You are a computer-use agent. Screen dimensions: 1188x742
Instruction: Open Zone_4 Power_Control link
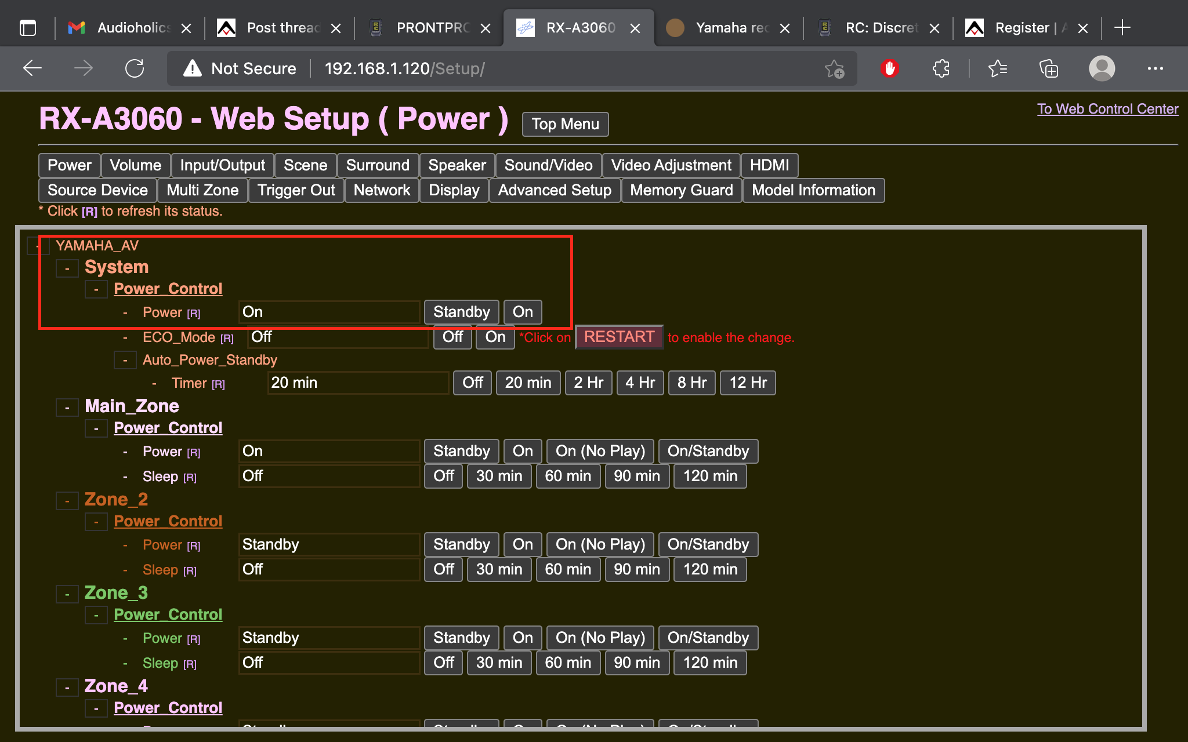tap(168, 708)
